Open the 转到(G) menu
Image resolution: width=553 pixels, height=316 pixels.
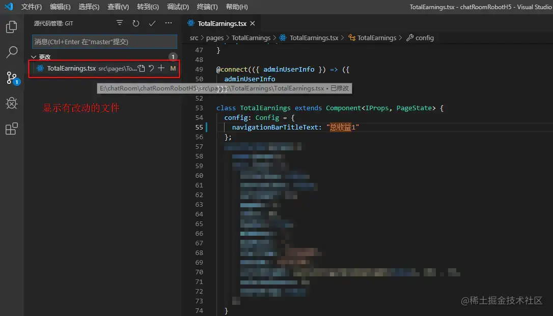point(148,7)
